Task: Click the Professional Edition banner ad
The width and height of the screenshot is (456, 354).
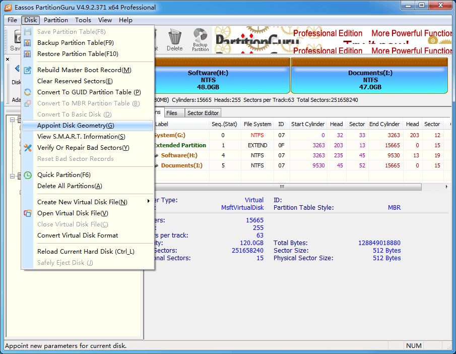Action: click(x=333, y=40)
